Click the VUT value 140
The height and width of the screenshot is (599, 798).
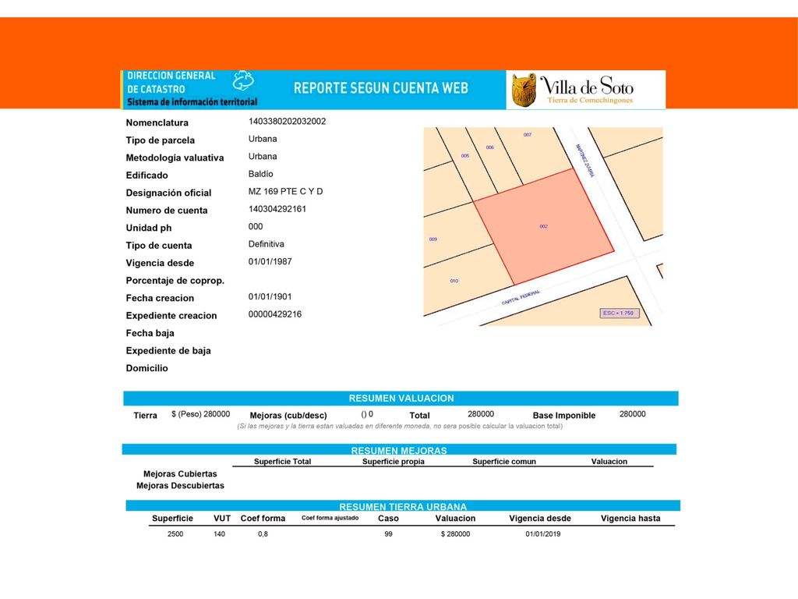click(x=219, y=533)
